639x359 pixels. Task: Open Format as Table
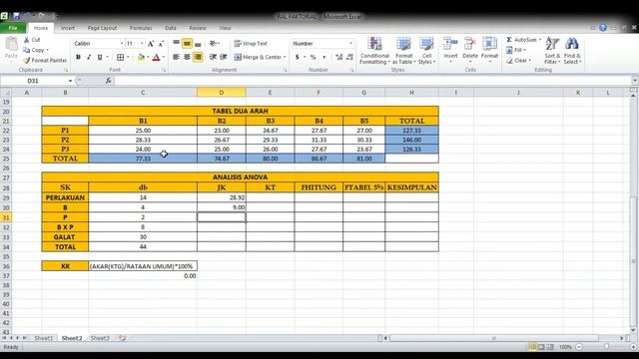403,51
